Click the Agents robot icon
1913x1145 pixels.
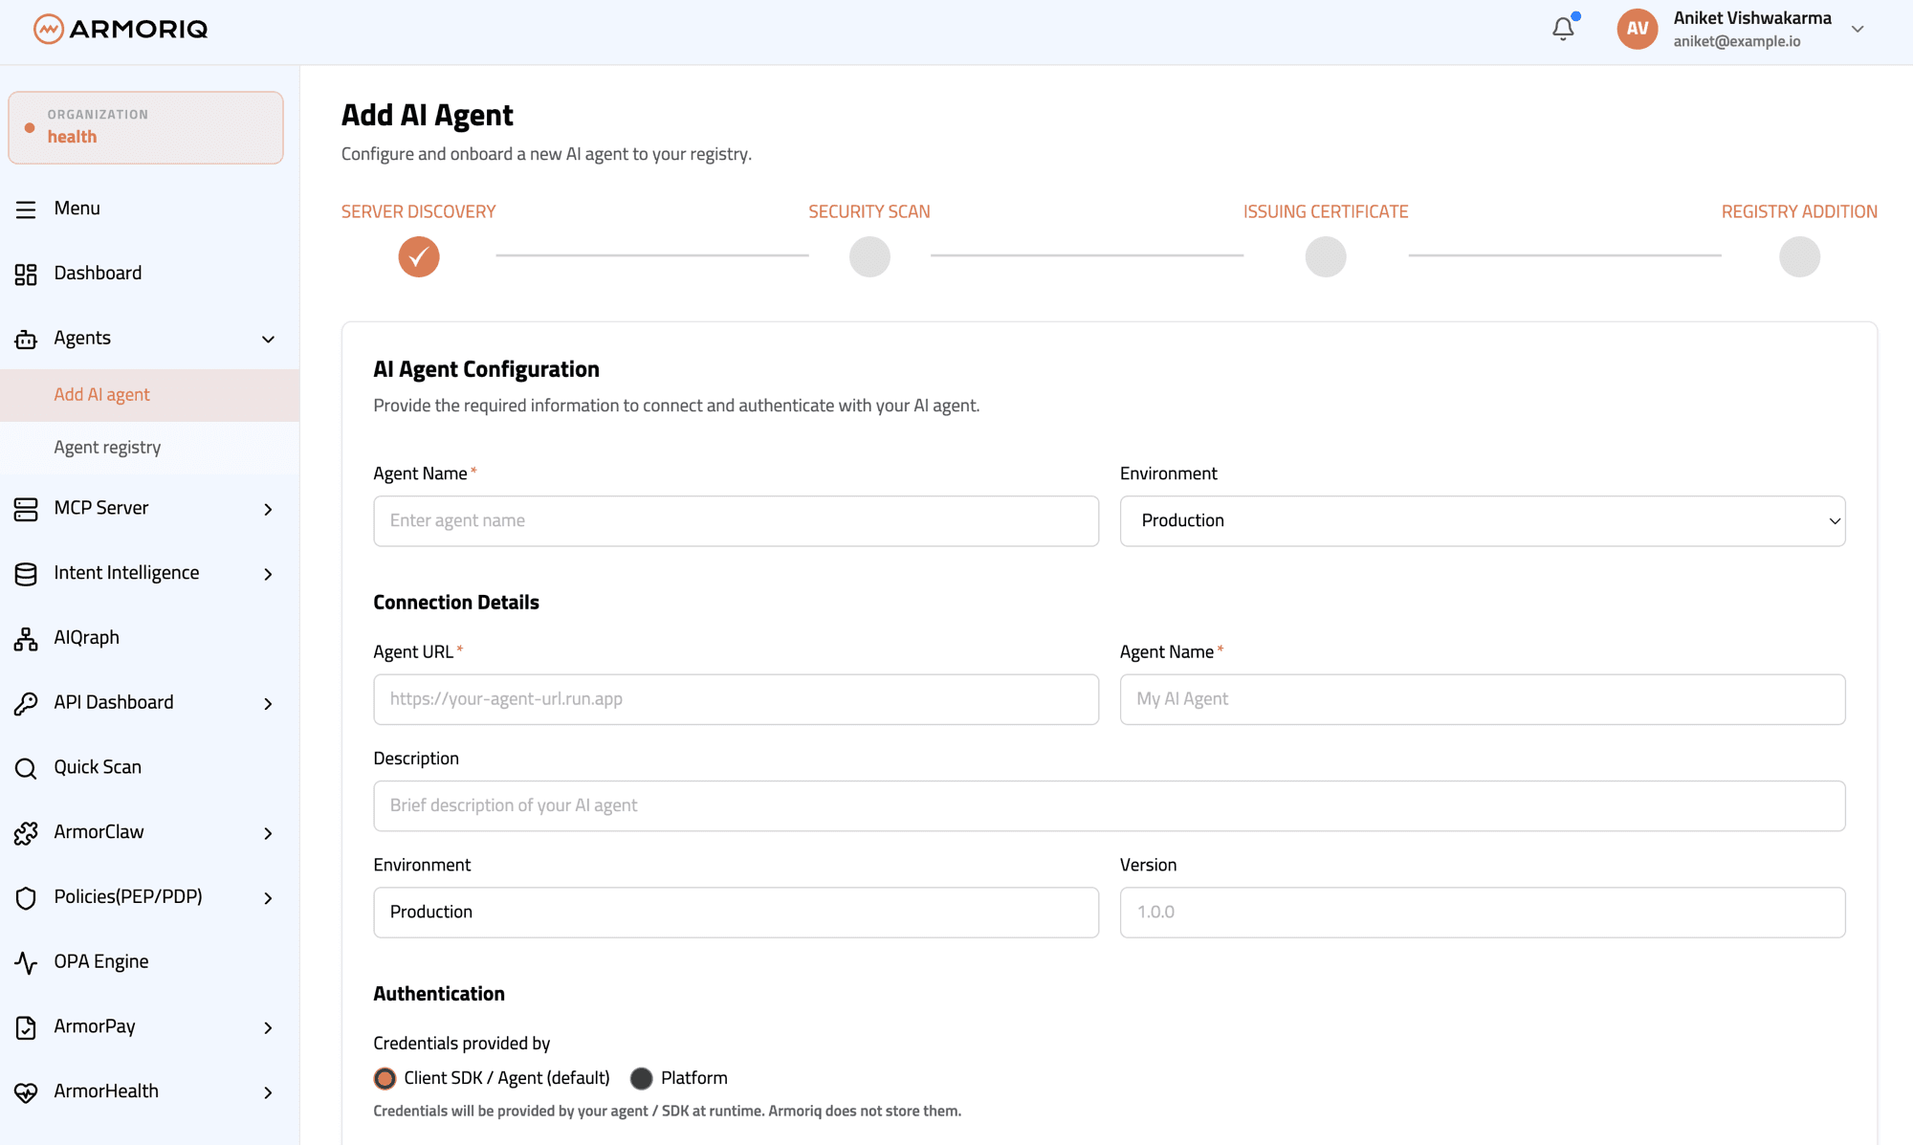tap(26, 339)
